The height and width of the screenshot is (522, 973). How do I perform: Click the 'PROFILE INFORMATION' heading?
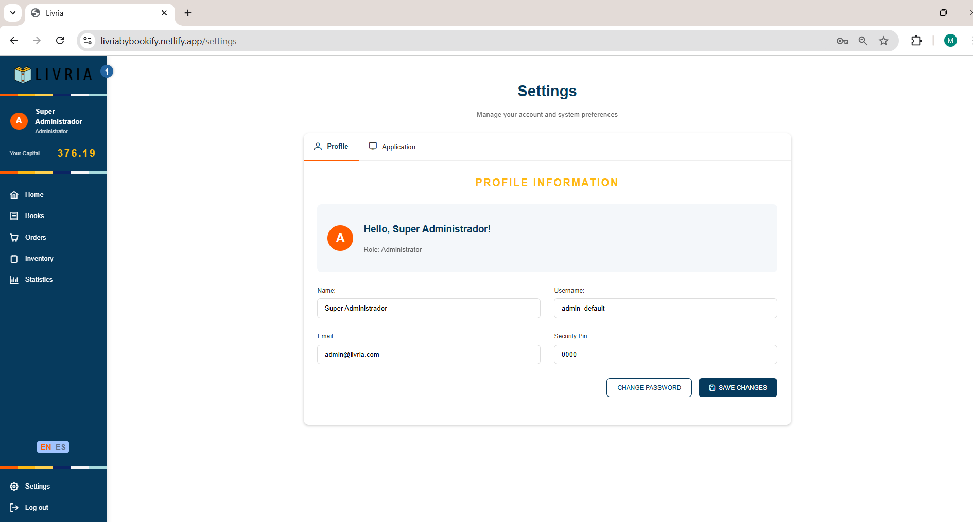click(547, 183)
